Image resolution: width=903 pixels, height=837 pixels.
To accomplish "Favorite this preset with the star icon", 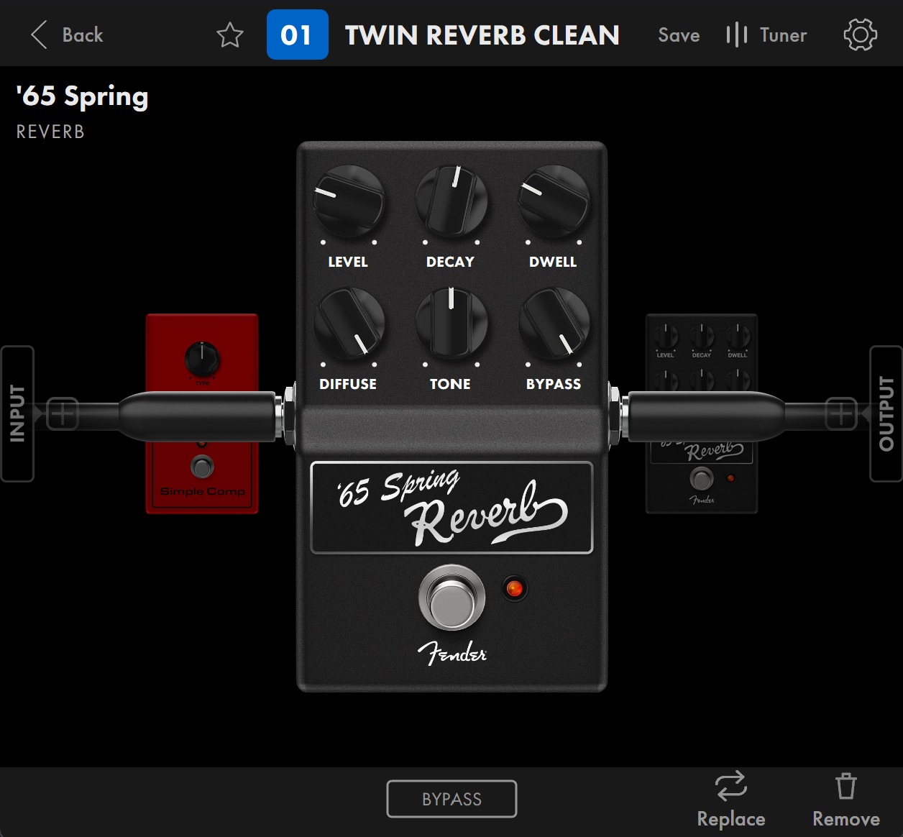I will click(x=230, y=35).
